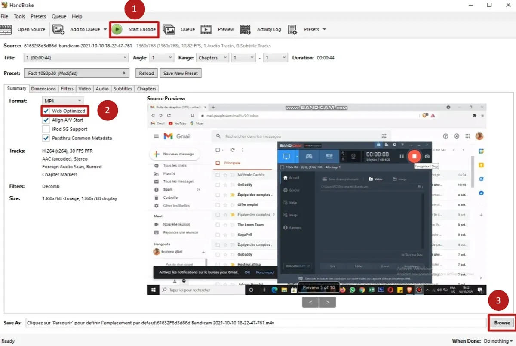Enable iPod 5G Support

click(46, 129)
